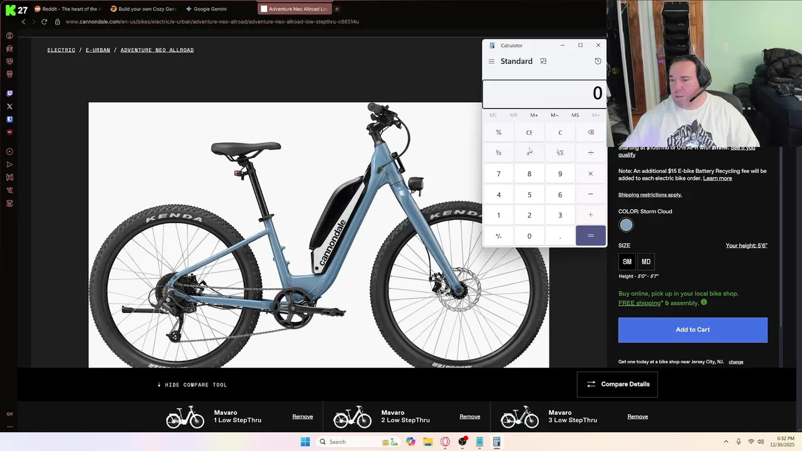Click the reciprocal 1/x key
This screenshot has width=802, height=451.
(499, 153)
